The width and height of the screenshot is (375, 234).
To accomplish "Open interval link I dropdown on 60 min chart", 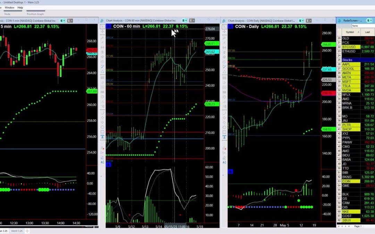I will click(x=192, y=20).
